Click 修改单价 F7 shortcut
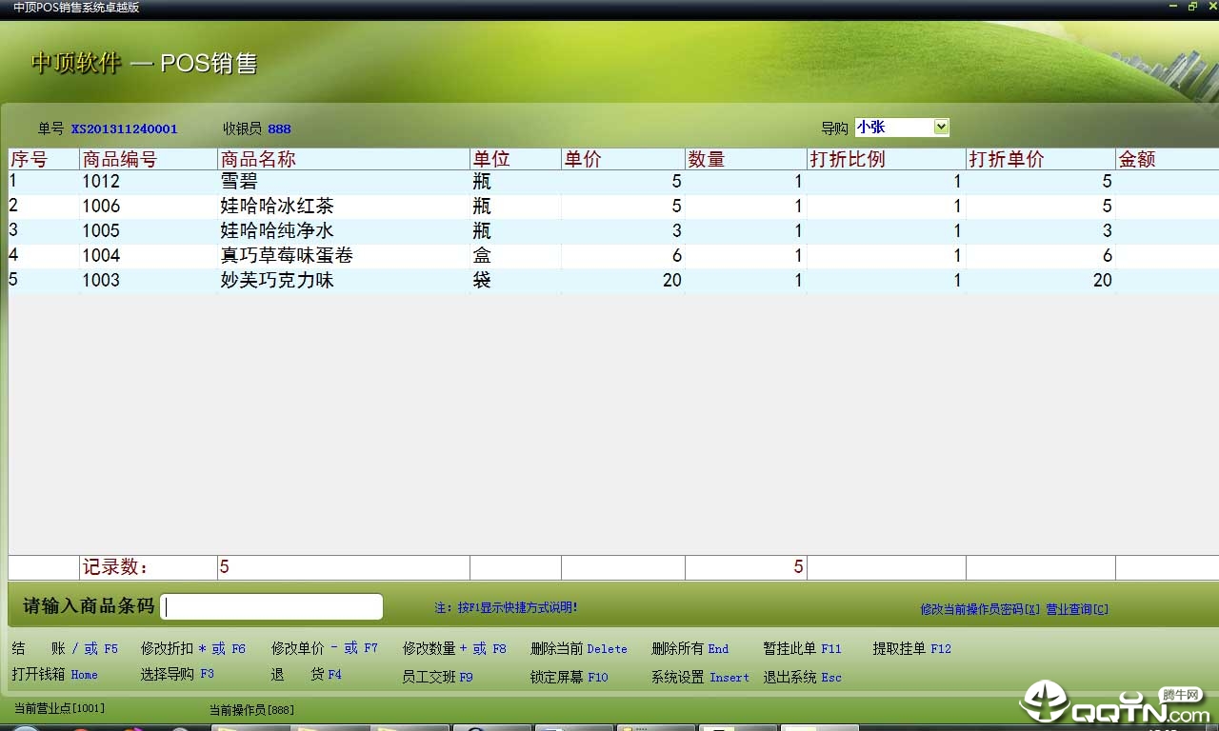 pos(324,649)
